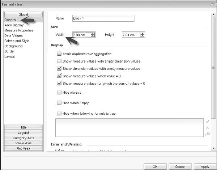Expand the Title section
Screen dimensions: 217x170
(24, 127)
